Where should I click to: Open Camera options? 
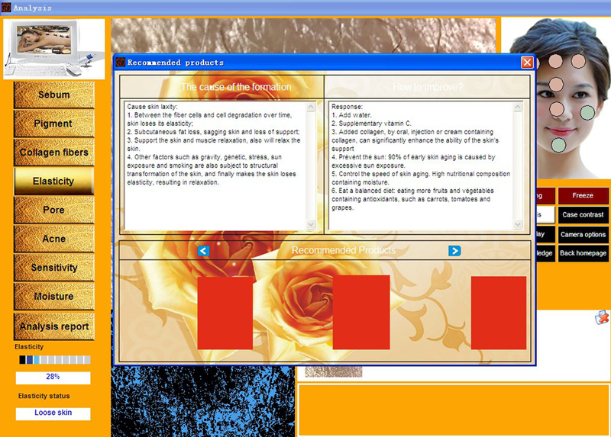584,234
